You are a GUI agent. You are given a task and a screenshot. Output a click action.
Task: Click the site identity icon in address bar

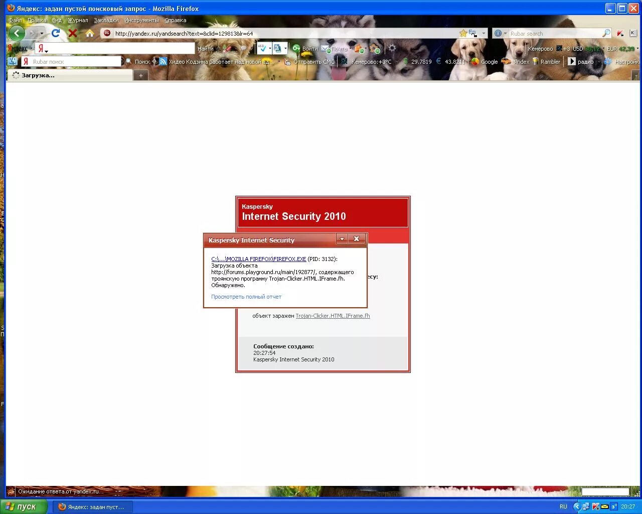(x=107, y=33)
